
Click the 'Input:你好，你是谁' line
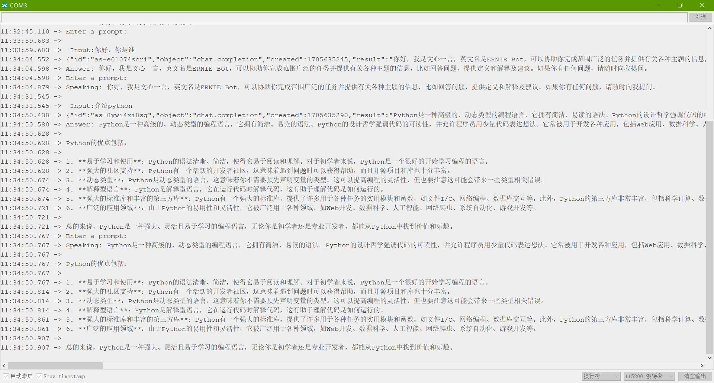tap(68, 50)
